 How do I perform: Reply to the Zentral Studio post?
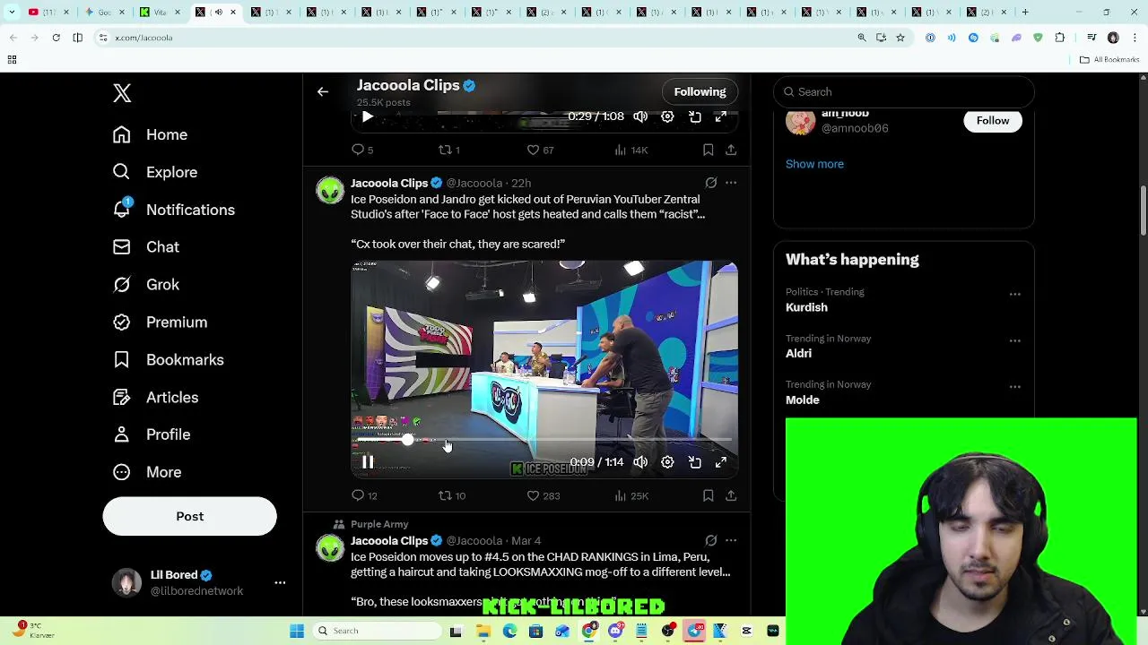pos(364,495)
